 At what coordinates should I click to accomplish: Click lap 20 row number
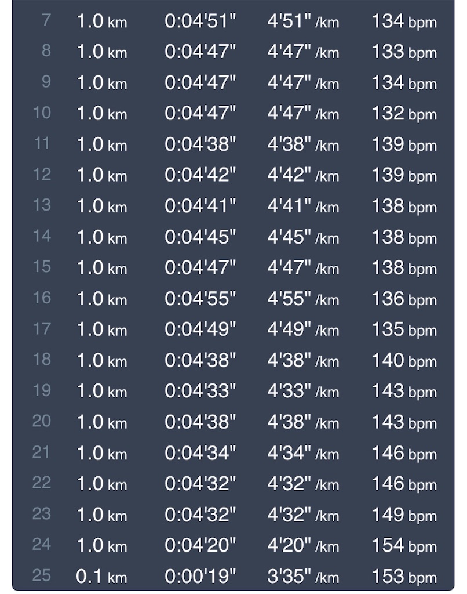point(42,421)
